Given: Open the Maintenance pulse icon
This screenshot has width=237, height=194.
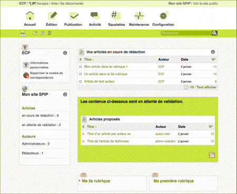Looking at the screenshot, I should tap(139, 16).
